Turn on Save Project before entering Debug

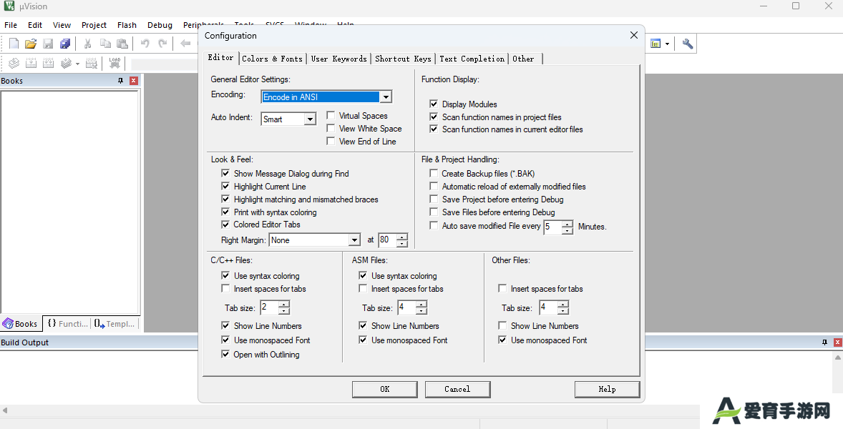point(434,199)
